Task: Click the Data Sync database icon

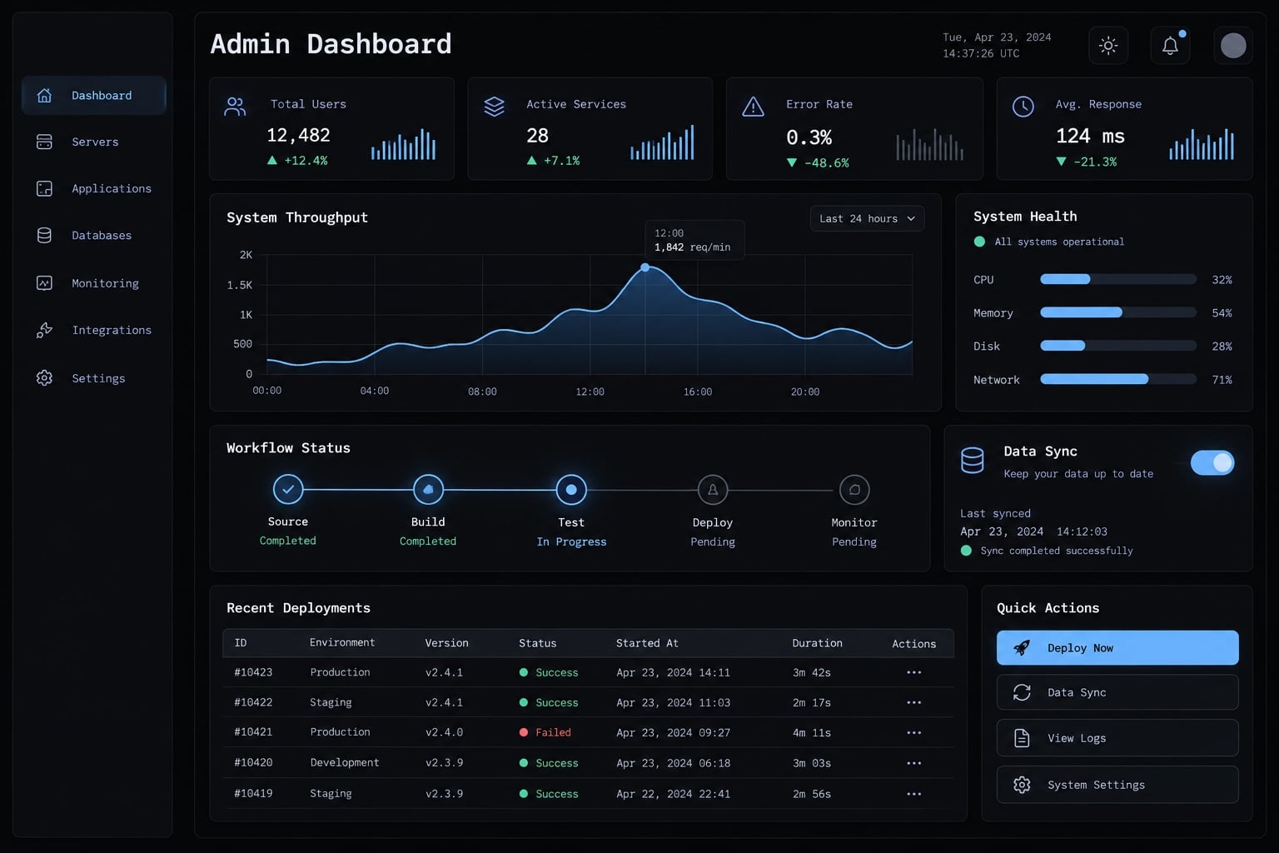Action: tap(973, 460)
